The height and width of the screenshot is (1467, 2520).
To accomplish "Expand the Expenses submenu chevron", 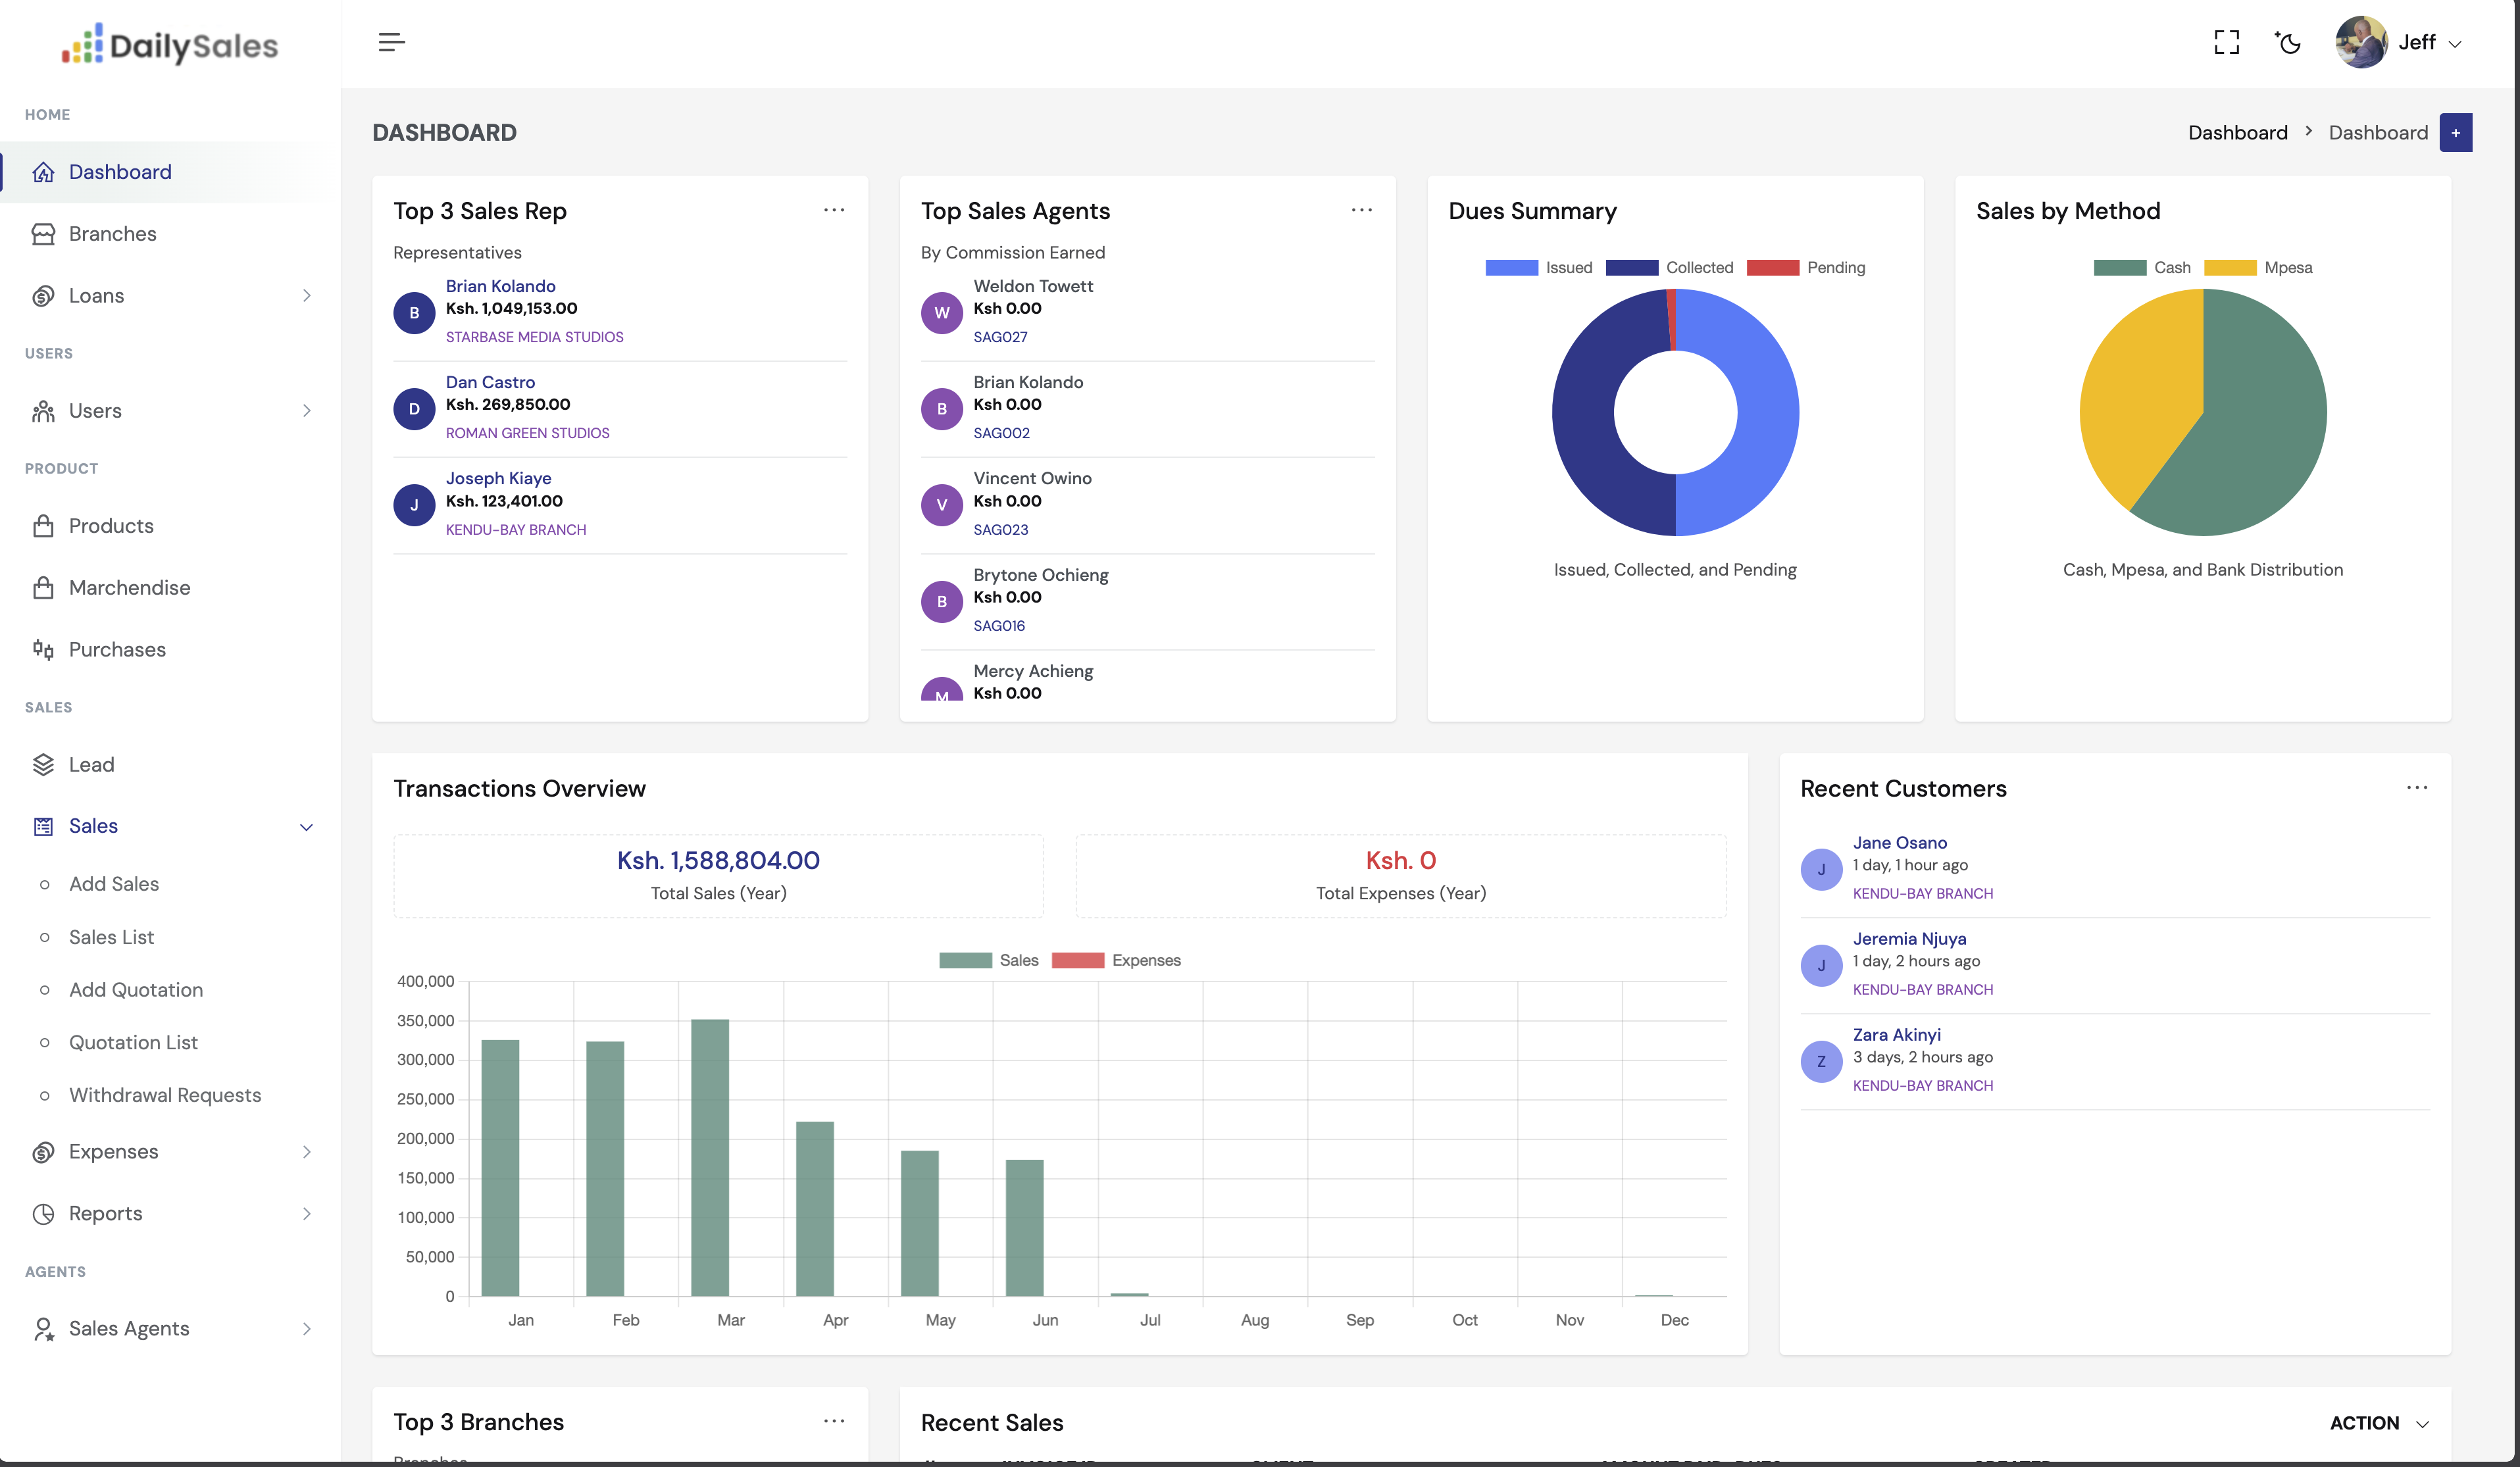I will [x=306, y=1152].
